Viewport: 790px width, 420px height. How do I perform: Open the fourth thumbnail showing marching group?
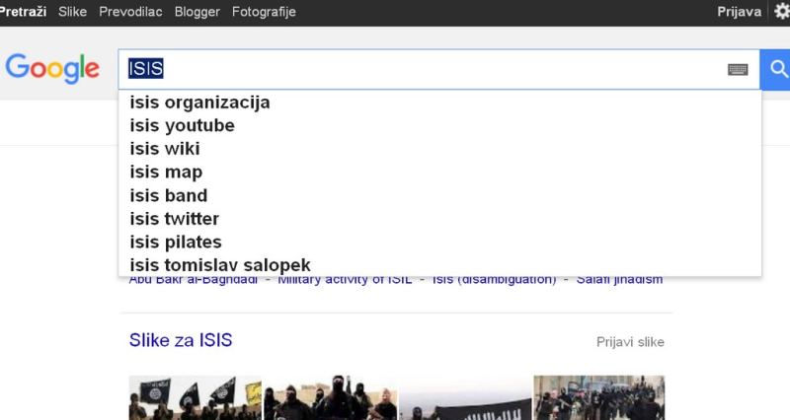[599, 397]
